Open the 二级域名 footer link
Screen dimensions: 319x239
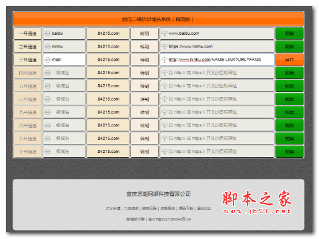click(x=131, y=208)
